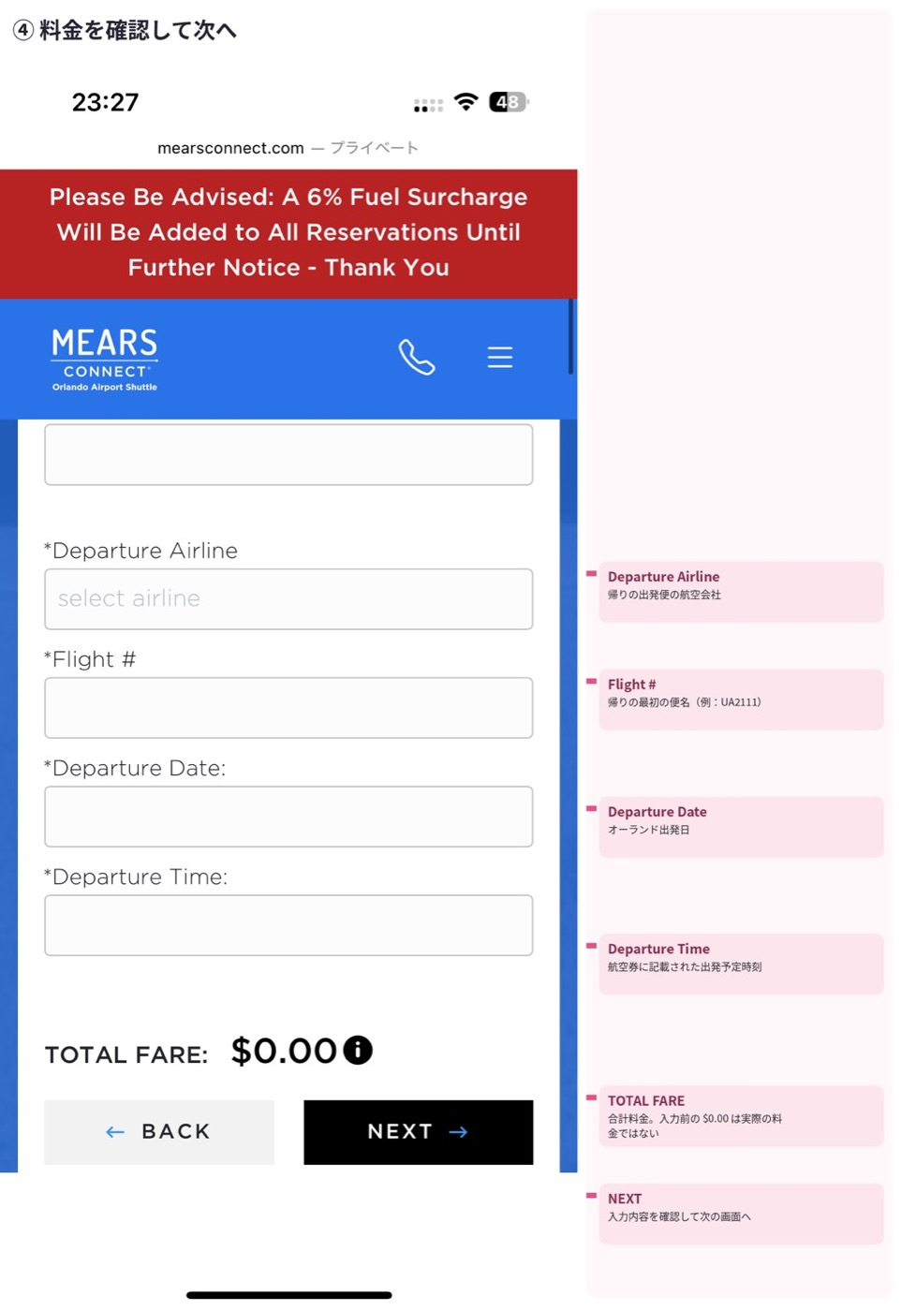Click the left arrow inside BACK button

115,1132
